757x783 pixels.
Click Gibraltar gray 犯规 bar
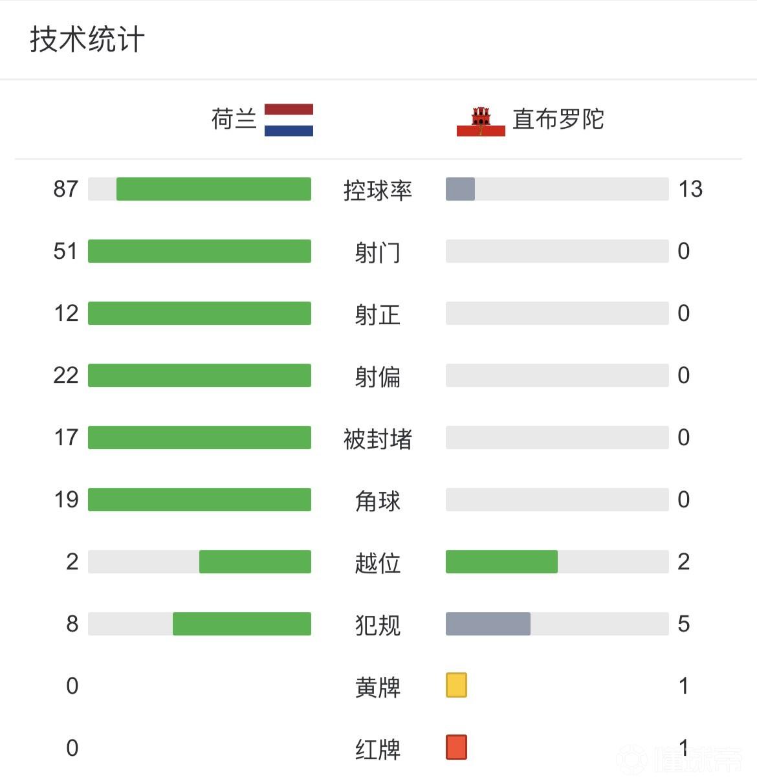coord(488,624)
